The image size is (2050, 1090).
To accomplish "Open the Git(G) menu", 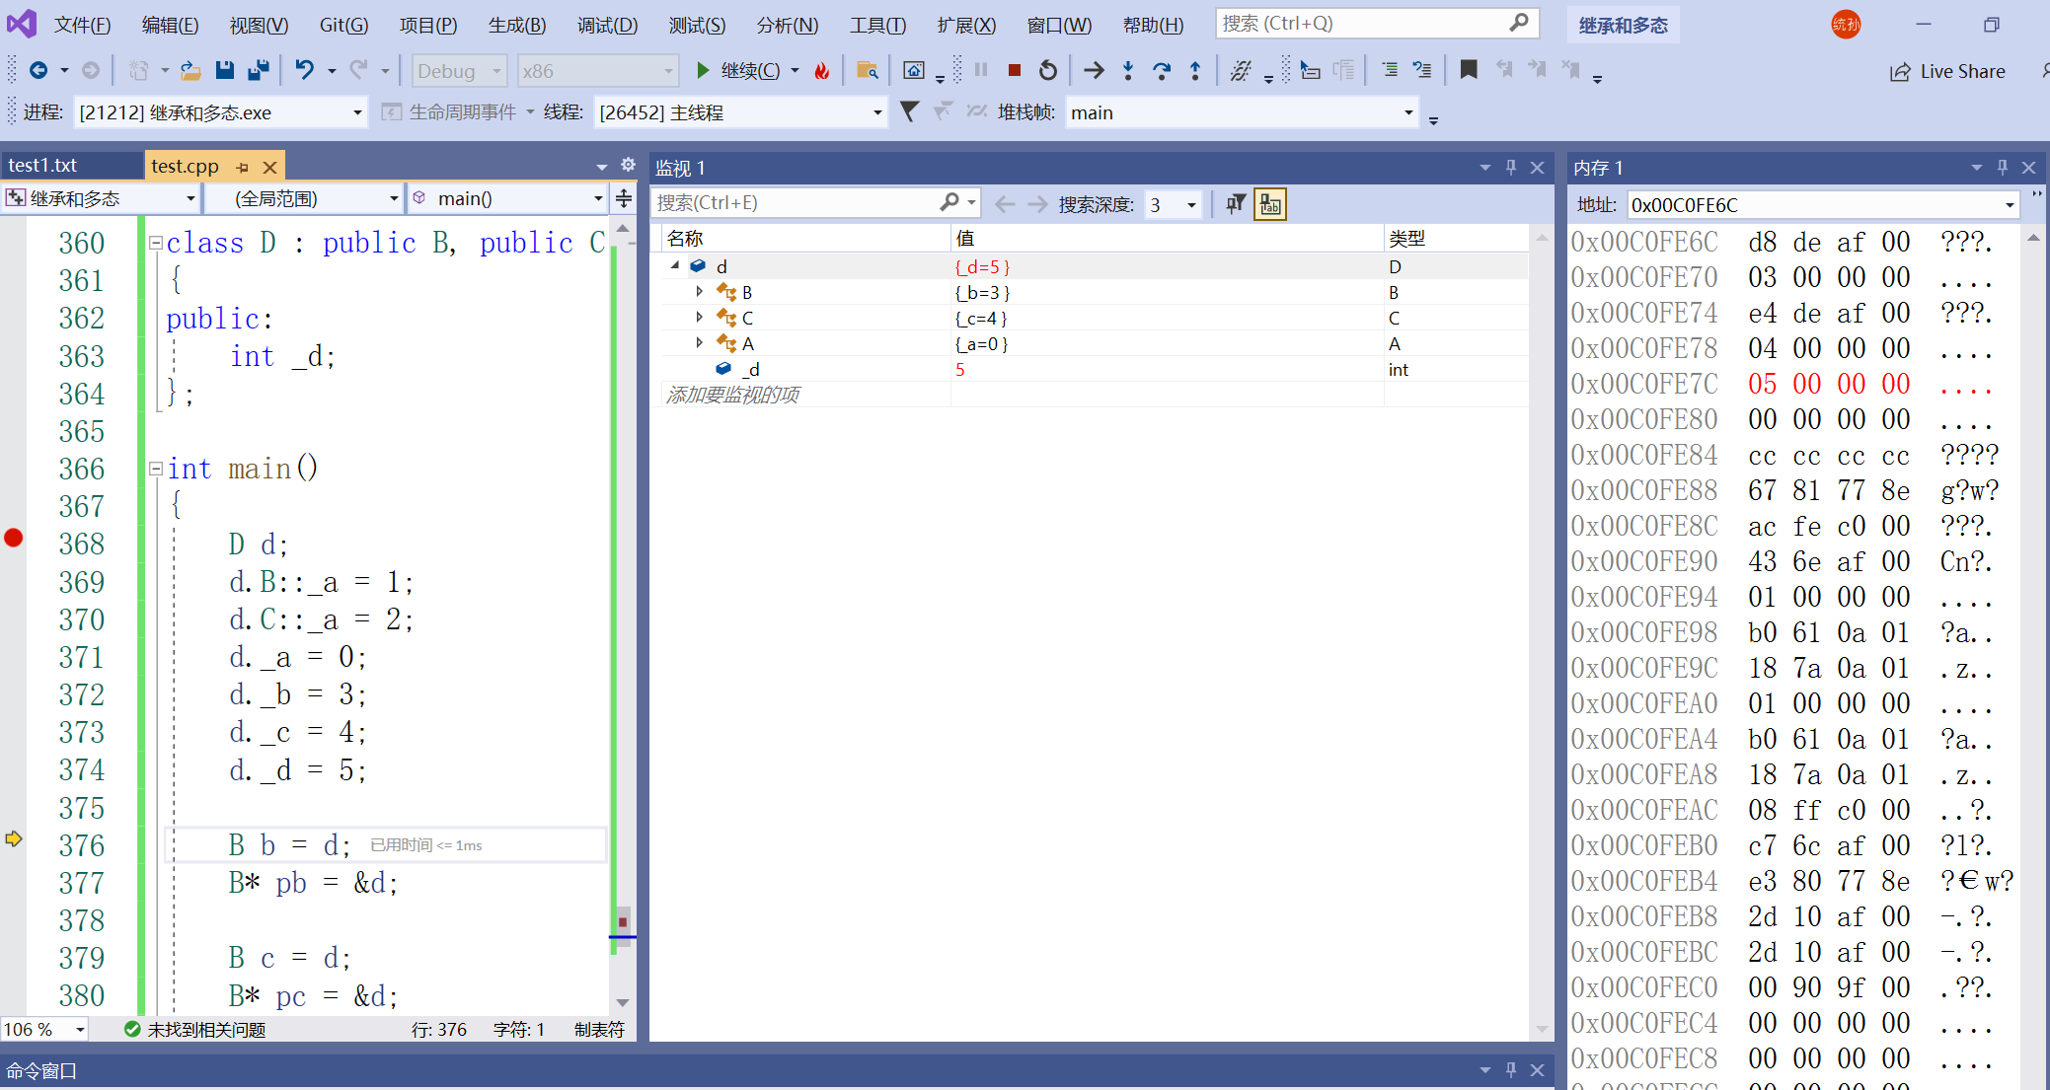I will click(343, 25).
